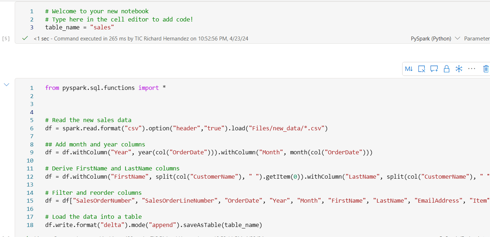Delete the cell using the trash icon
The width and height of the screenshot is (490, 237).
(486, 68)
